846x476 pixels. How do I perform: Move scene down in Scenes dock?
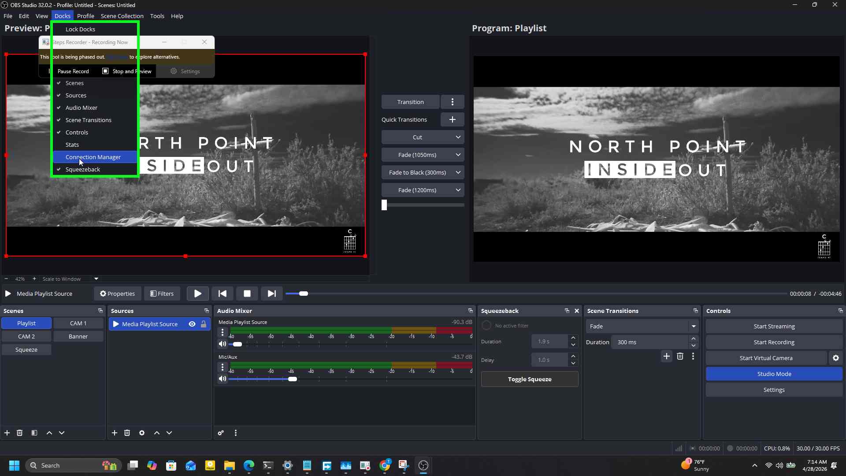(x=62, y=433)
